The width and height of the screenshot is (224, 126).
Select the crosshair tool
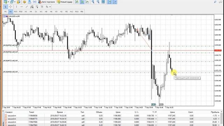[10, 7]
